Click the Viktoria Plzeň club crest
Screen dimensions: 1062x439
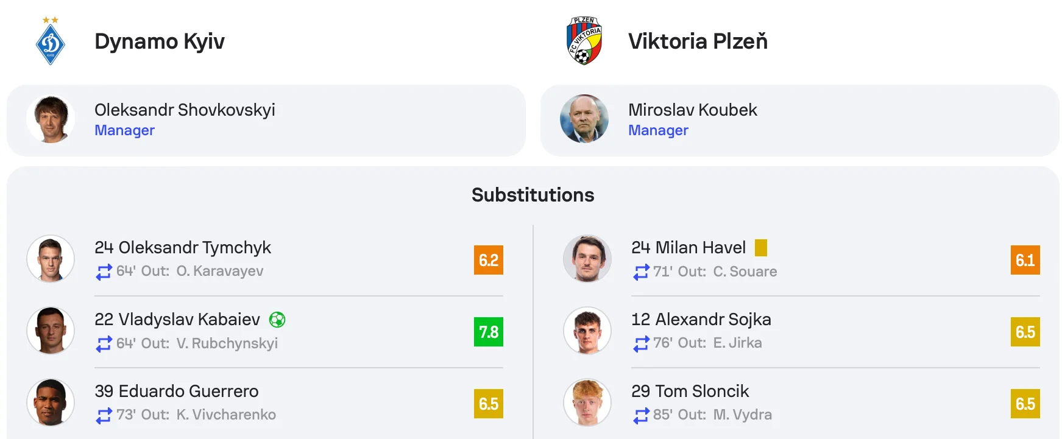click(x=584, y=41)
